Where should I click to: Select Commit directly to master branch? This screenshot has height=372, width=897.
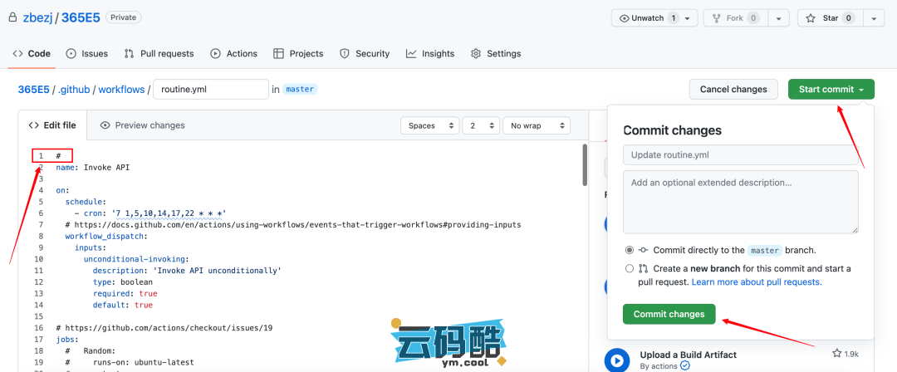(630, 250)
